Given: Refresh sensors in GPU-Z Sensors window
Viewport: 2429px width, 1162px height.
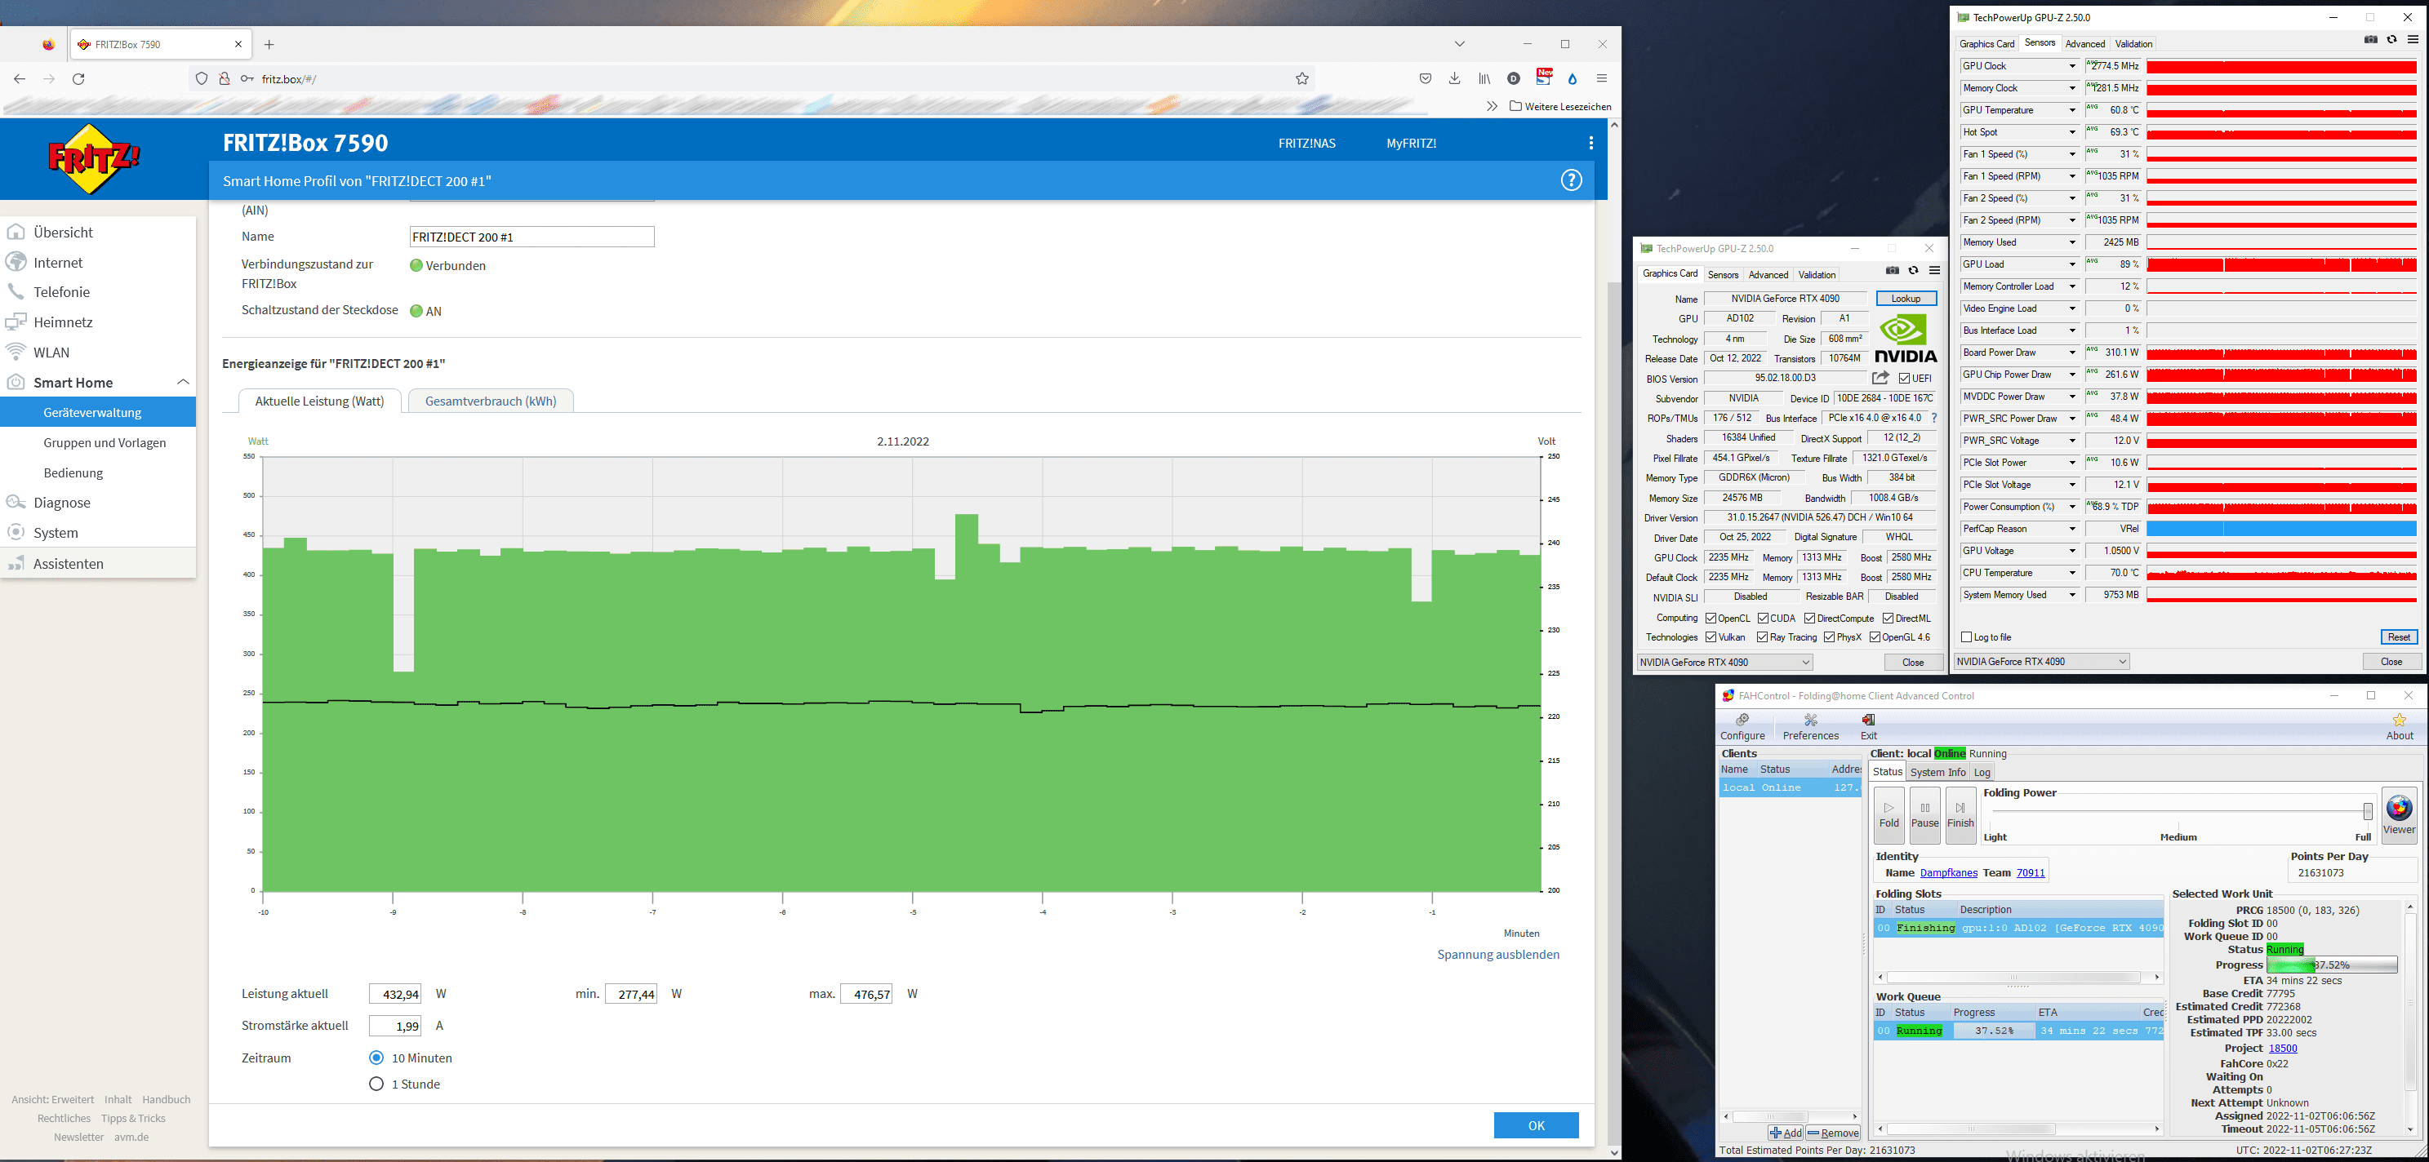Looking at the screenshot, I should click(x=2391, y=40).
